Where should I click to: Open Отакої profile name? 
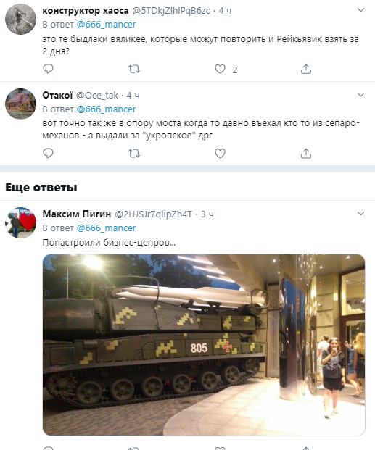57,95
